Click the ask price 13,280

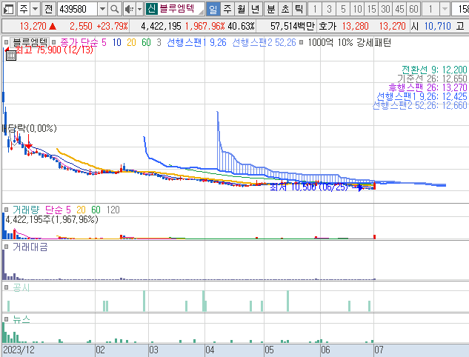point(356,27)
